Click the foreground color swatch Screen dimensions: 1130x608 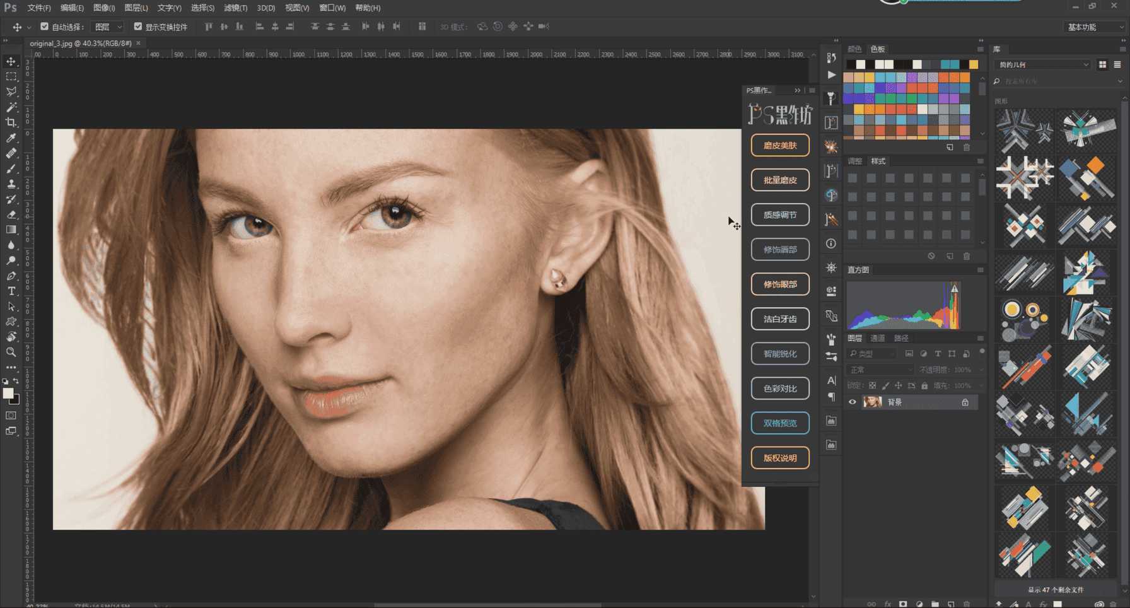8,394
